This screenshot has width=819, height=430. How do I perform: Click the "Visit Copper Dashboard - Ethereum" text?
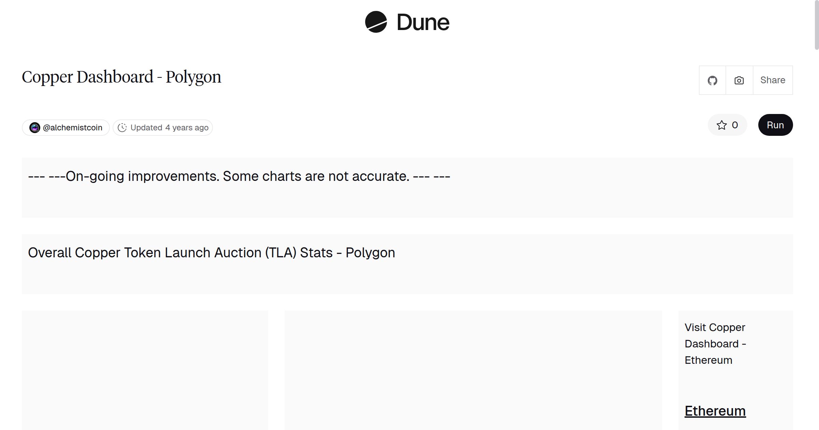pyautogui.click(x=715, y=344)
